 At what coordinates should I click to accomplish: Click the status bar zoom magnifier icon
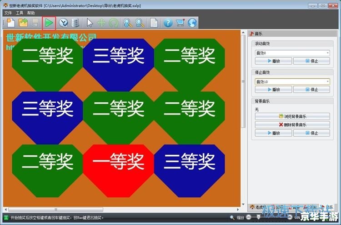click(x=232, y=217)
